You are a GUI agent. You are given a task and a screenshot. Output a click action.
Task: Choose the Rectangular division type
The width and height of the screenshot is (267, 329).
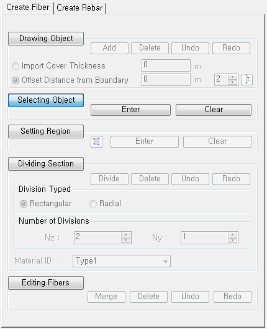(23, 204)
